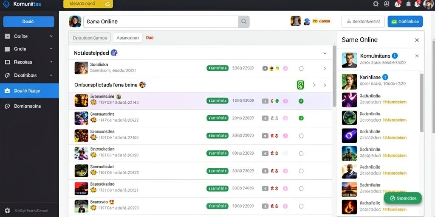This screenshot has height=217, width=435.
Task: Click the Serdorsvorist button
Action: pos(363,22)
